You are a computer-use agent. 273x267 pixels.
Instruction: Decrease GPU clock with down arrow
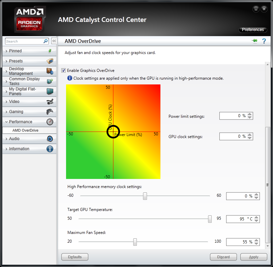(x=250, y=138)
